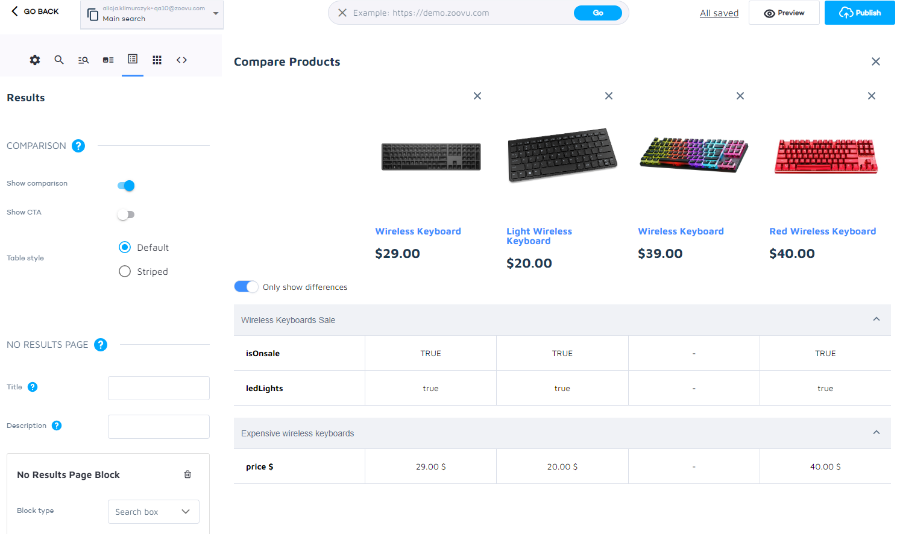Open the code brackets tab icon
Viewport: 897px width, 534px height.
coord(181,60)
